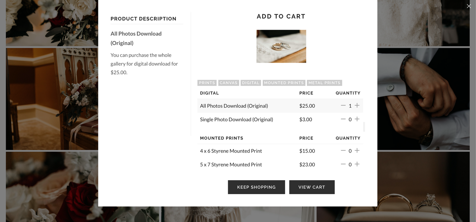Click minus for 5 x 7 Styrene Mounted Print
476x222 pixels.
pos(343,164)
